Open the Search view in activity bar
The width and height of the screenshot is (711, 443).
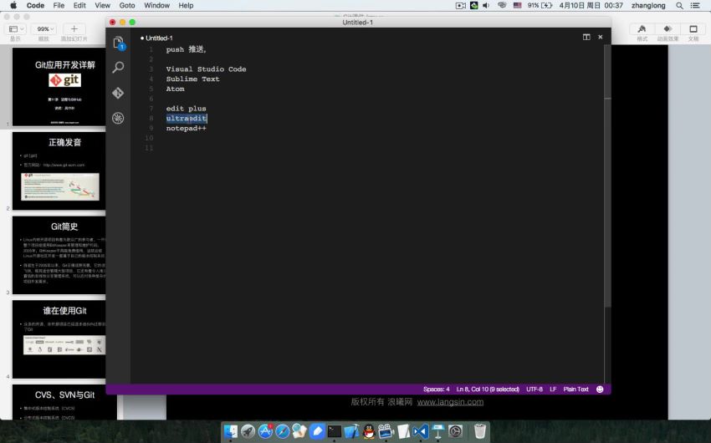coord(118,68)
